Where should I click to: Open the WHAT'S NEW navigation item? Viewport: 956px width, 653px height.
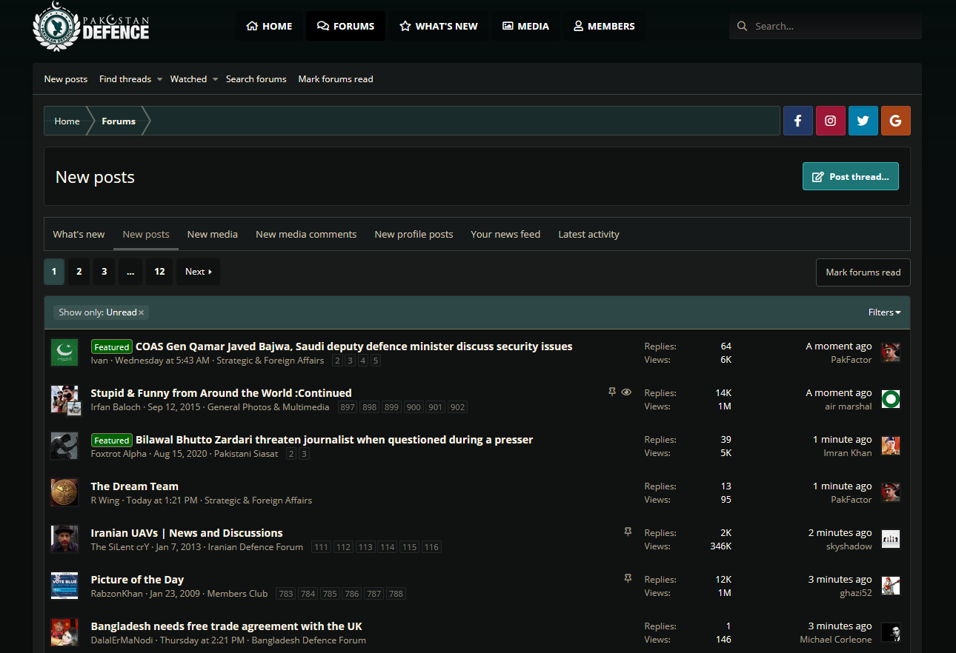point(439,26)
